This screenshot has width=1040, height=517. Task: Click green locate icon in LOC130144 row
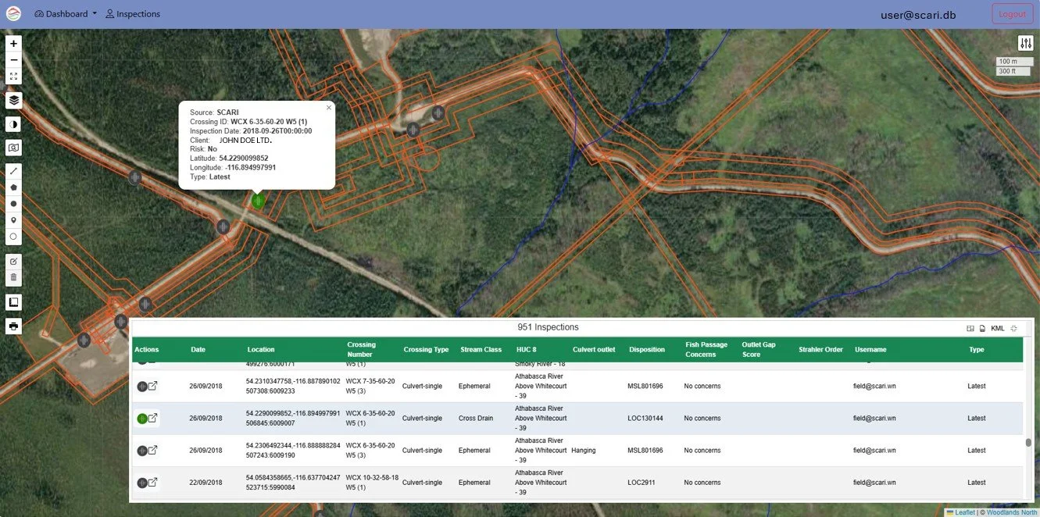(141, 419)
